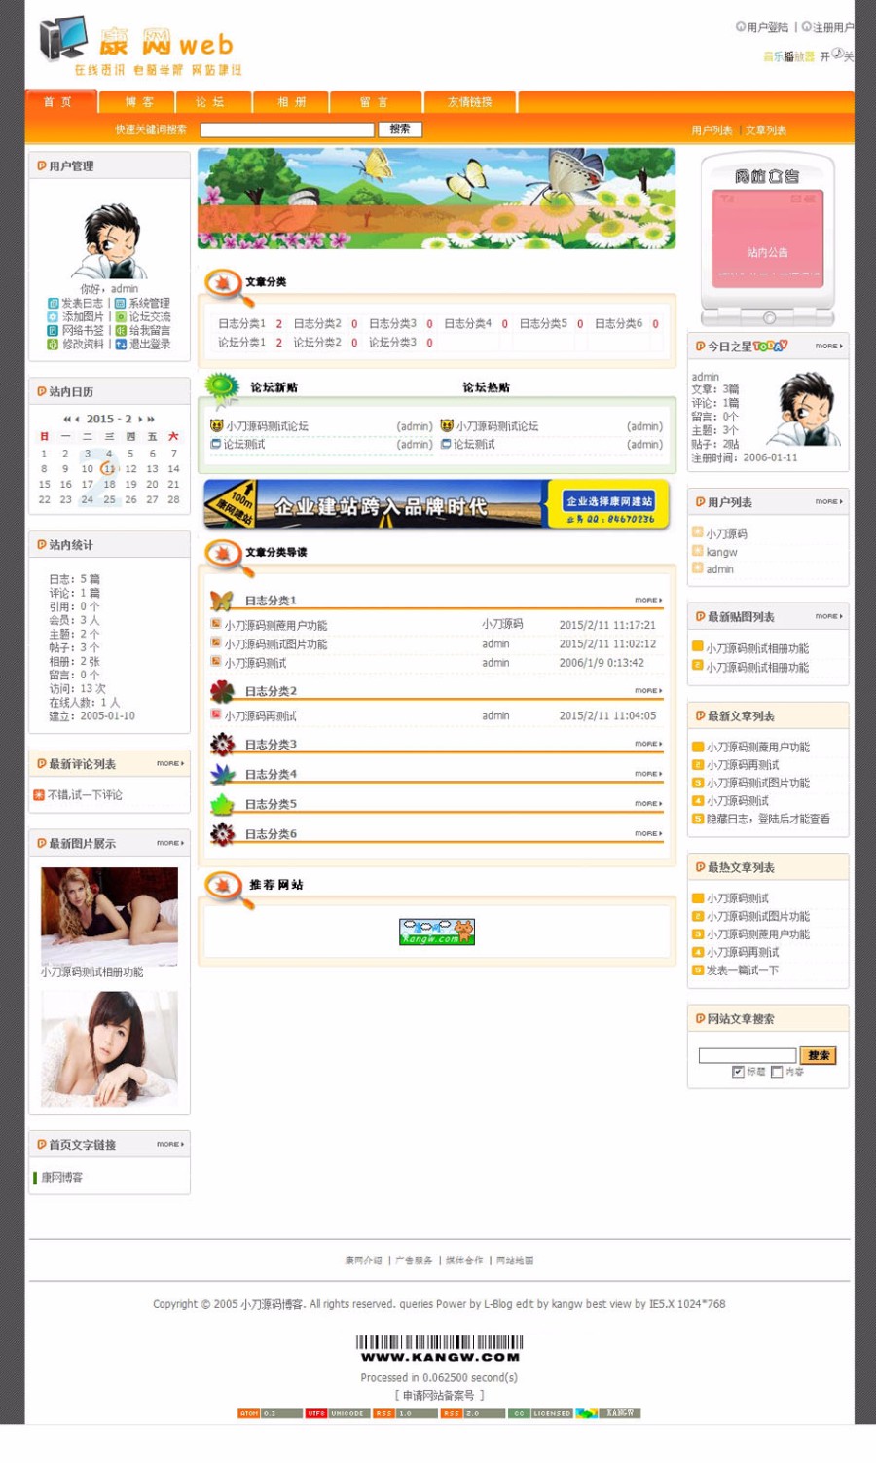Enable the 内容 search checkbox

(777, 1072)
